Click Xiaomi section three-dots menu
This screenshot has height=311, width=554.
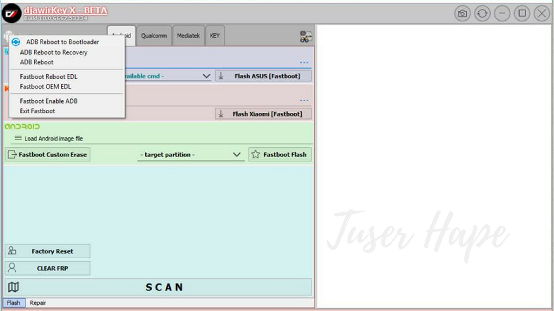tap(304, 100)
